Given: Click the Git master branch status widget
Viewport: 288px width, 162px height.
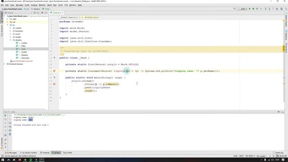Looking at the screenshot, I should click(261, 156).
